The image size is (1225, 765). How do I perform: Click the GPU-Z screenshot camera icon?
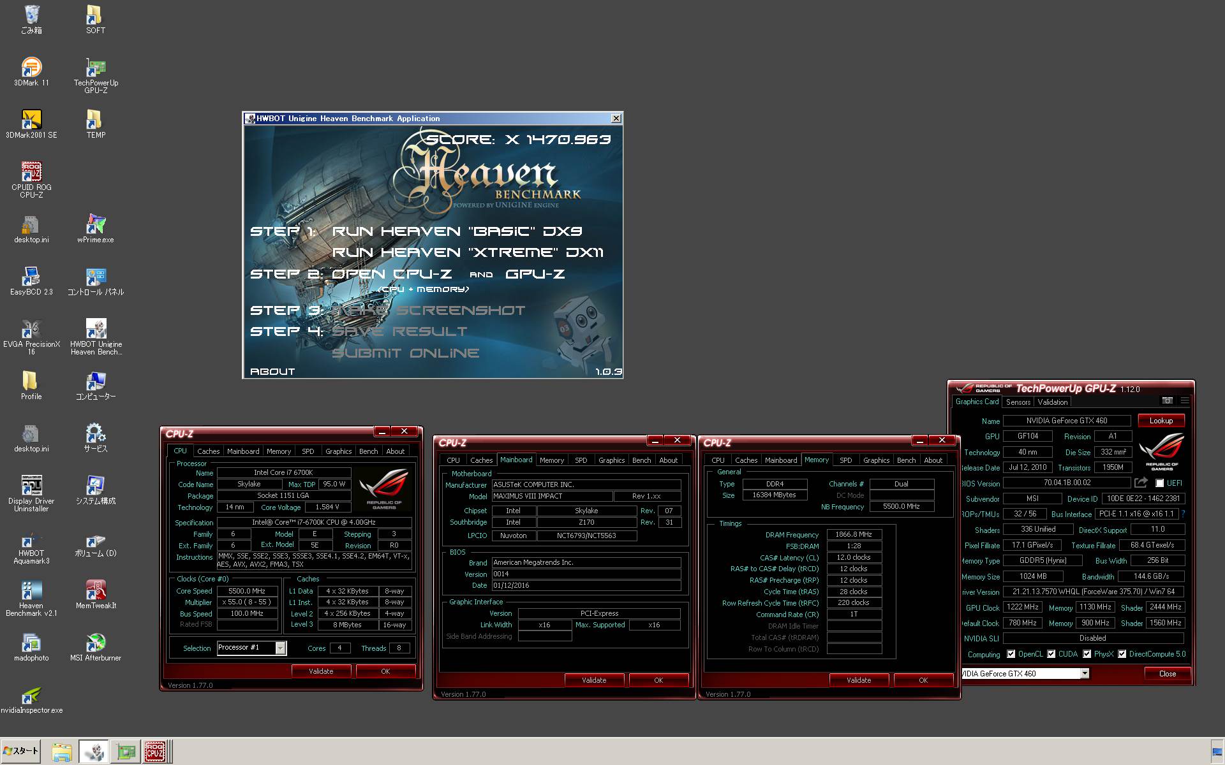click(x=1167, y=400)
